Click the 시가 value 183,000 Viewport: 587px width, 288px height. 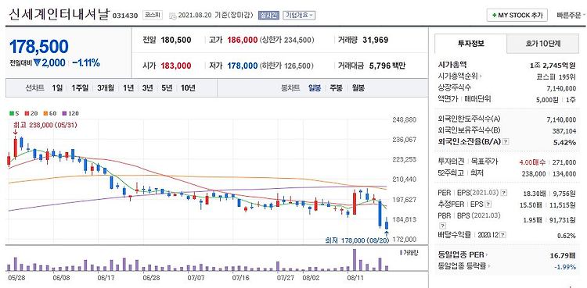pos(176,66)
